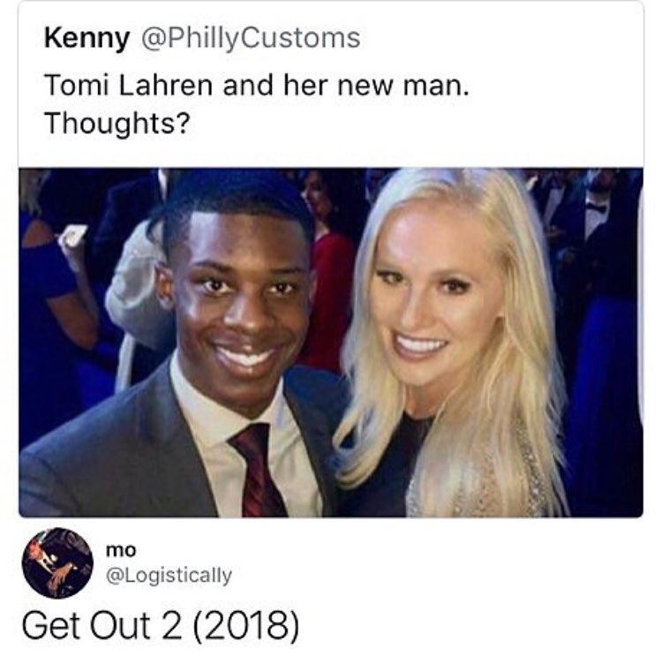Open mo's round profile avatar
This screenshot has width=662, height=664.
tap(57, 562)
